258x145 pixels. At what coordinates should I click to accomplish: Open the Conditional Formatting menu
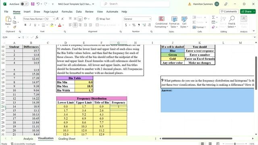click(x=161, y=22)
